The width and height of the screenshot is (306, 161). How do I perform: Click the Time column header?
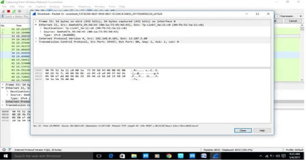click(x=19, y=25)
